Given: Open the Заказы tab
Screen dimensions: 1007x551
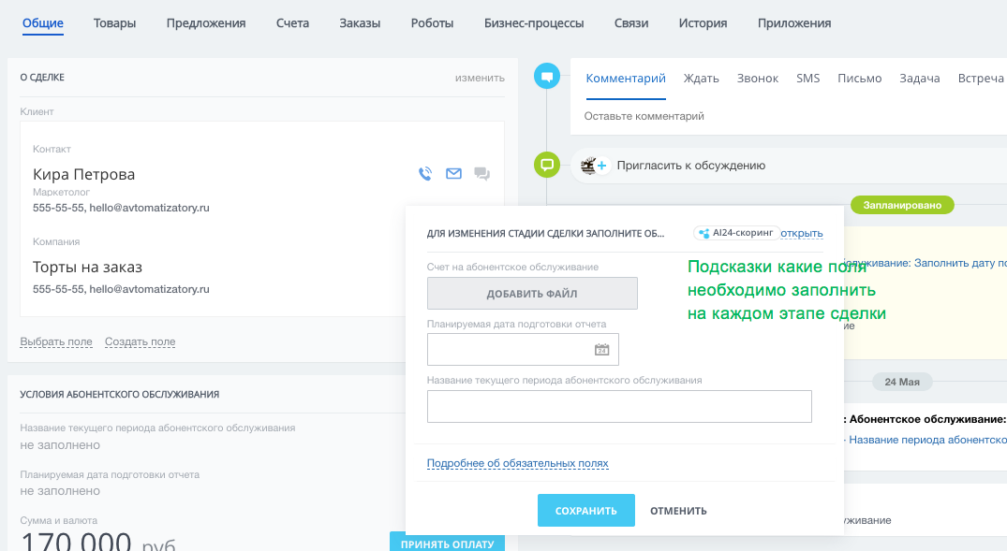Looking at the screenshot, I should click(x=360, y=23).
